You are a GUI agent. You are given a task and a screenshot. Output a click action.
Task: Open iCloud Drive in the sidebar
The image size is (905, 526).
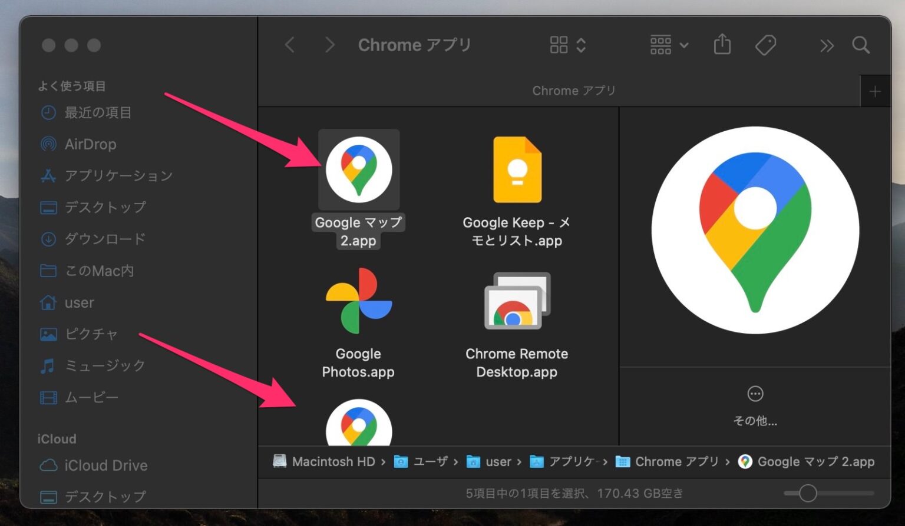106,465
